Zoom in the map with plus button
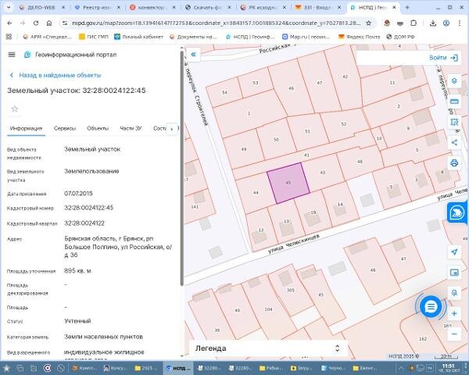Screen dimensions: 469x375 click(454, 313)
